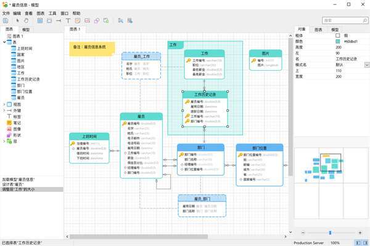Collapse the 表 tables tree node

click(4, 42)
